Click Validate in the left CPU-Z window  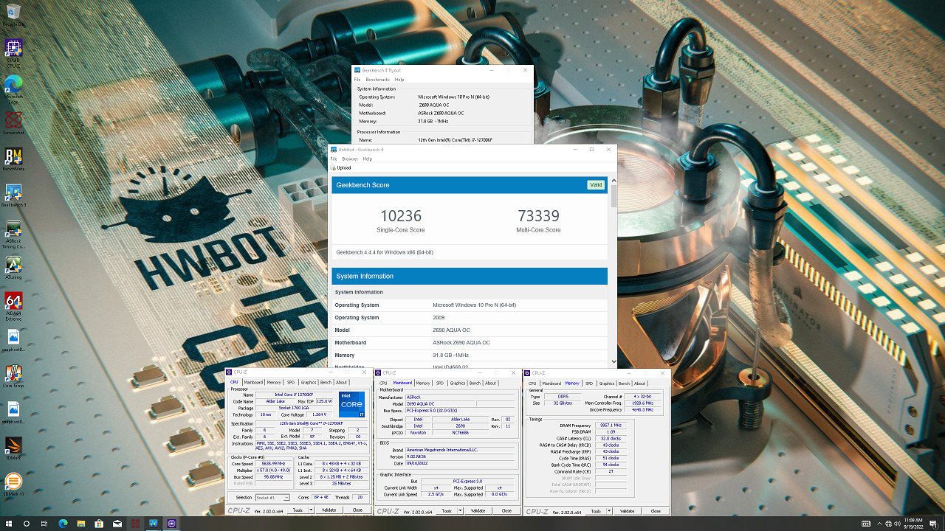[328, 510]
